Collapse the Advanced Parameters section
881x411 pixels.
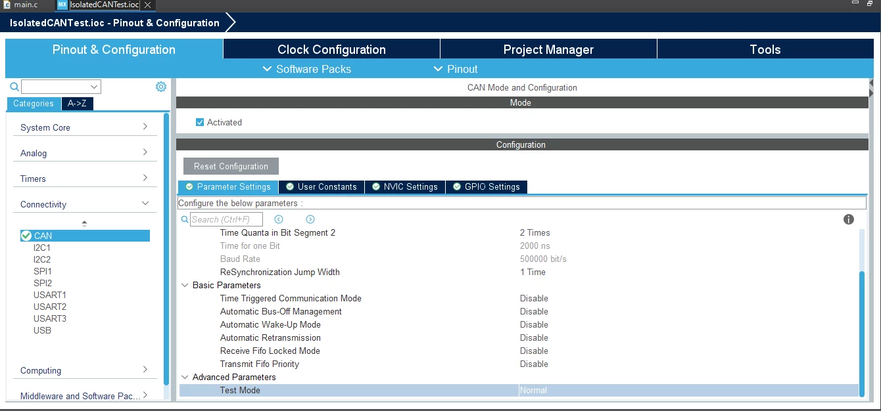pyautogui.click(x=185, y=377)
